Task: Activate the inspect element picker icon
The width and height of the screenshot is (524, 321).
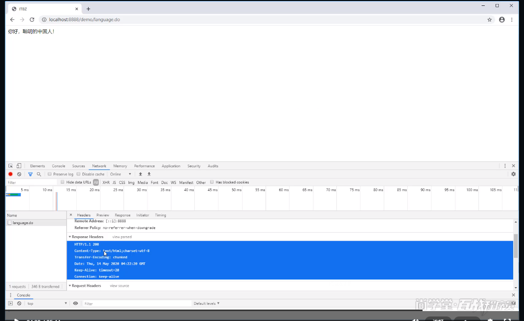Action: tap(11, 166)
